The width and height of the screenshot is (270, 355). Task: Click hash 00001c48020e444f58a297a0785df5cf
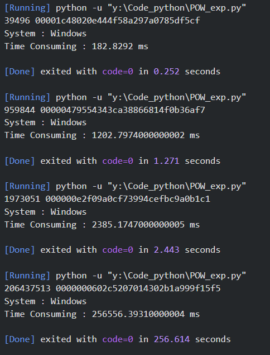118,21
